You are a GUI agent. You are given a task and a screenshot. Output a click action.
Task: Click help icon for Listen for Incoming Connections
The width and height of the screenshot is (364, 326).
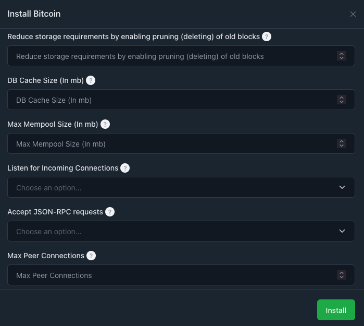click(125, 168)
